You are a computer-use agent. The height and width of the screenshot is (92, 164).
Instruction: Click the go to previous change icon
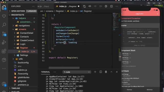click(x=90, y=6)
